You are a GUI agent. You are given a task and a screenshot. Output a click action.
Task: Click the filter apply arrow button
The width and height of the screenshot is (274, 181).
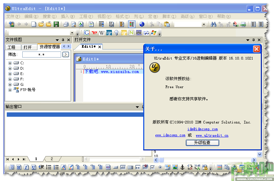[x=66, y=55]
